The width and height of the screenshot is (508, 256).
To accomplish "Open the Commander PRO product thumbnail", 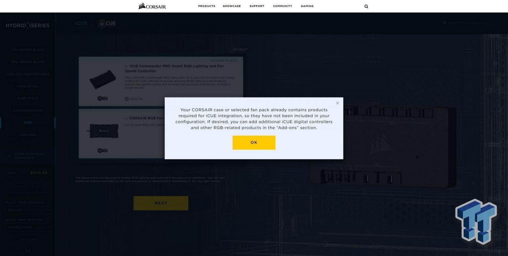I will tap(103, 79).
